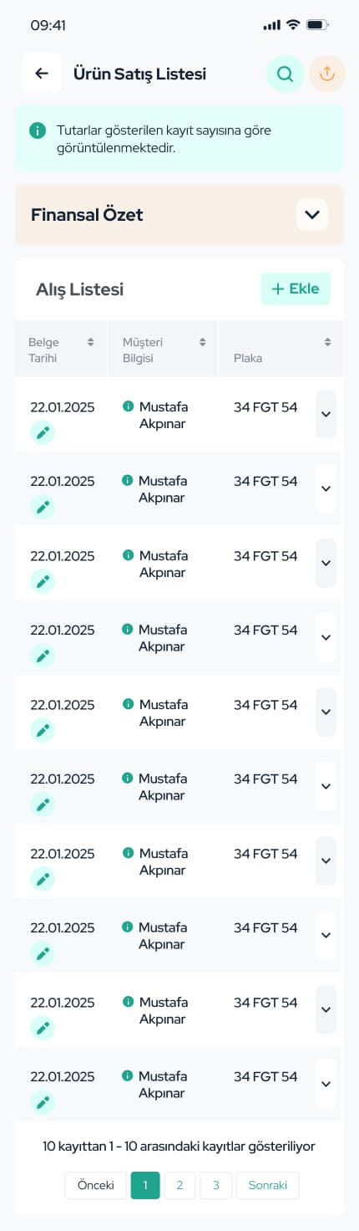
Task: Open search with the magnifier icon
Action: 285,74
